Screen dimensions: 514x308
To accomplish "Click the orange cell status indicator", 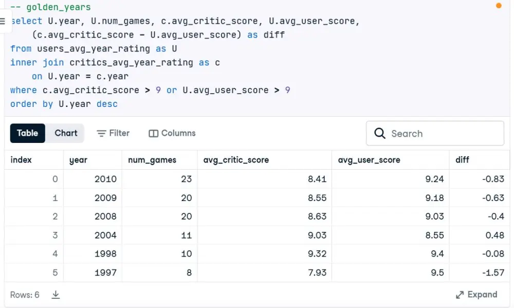I will [x=498, y=6].
